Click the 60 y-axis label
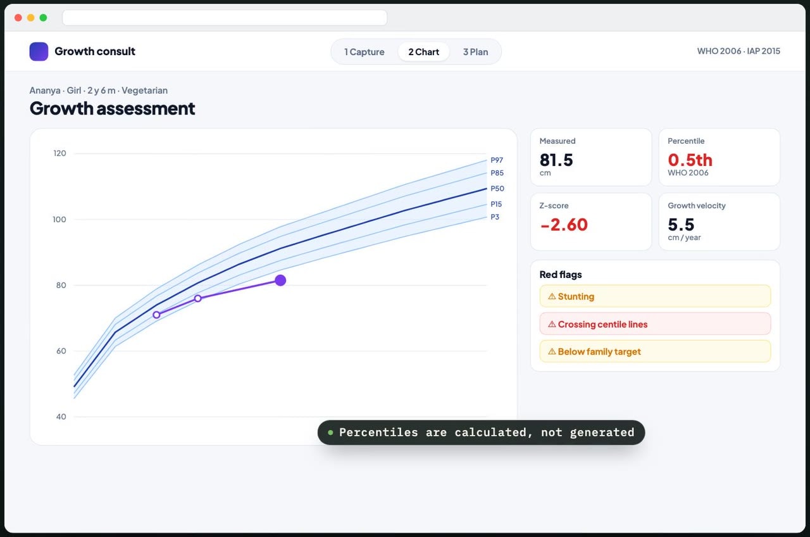Screen dimensions: 810x537 pos(61,351)
